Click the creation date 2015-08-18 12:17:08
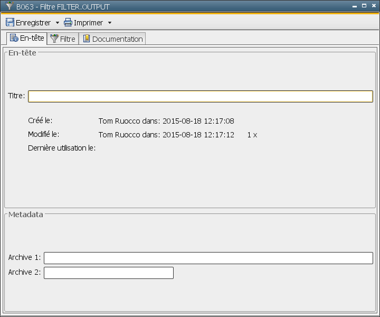This screenshot has width=380, height=317. pos(198,121)
